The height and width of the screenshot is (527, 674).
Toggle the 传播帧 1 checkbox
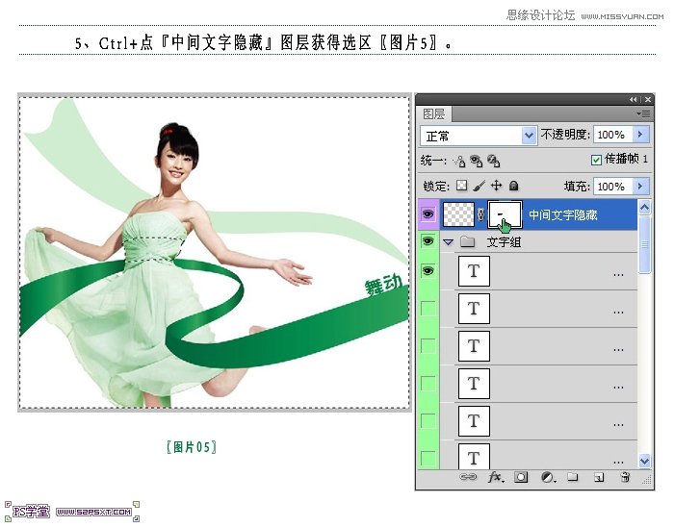pos(596,160)
